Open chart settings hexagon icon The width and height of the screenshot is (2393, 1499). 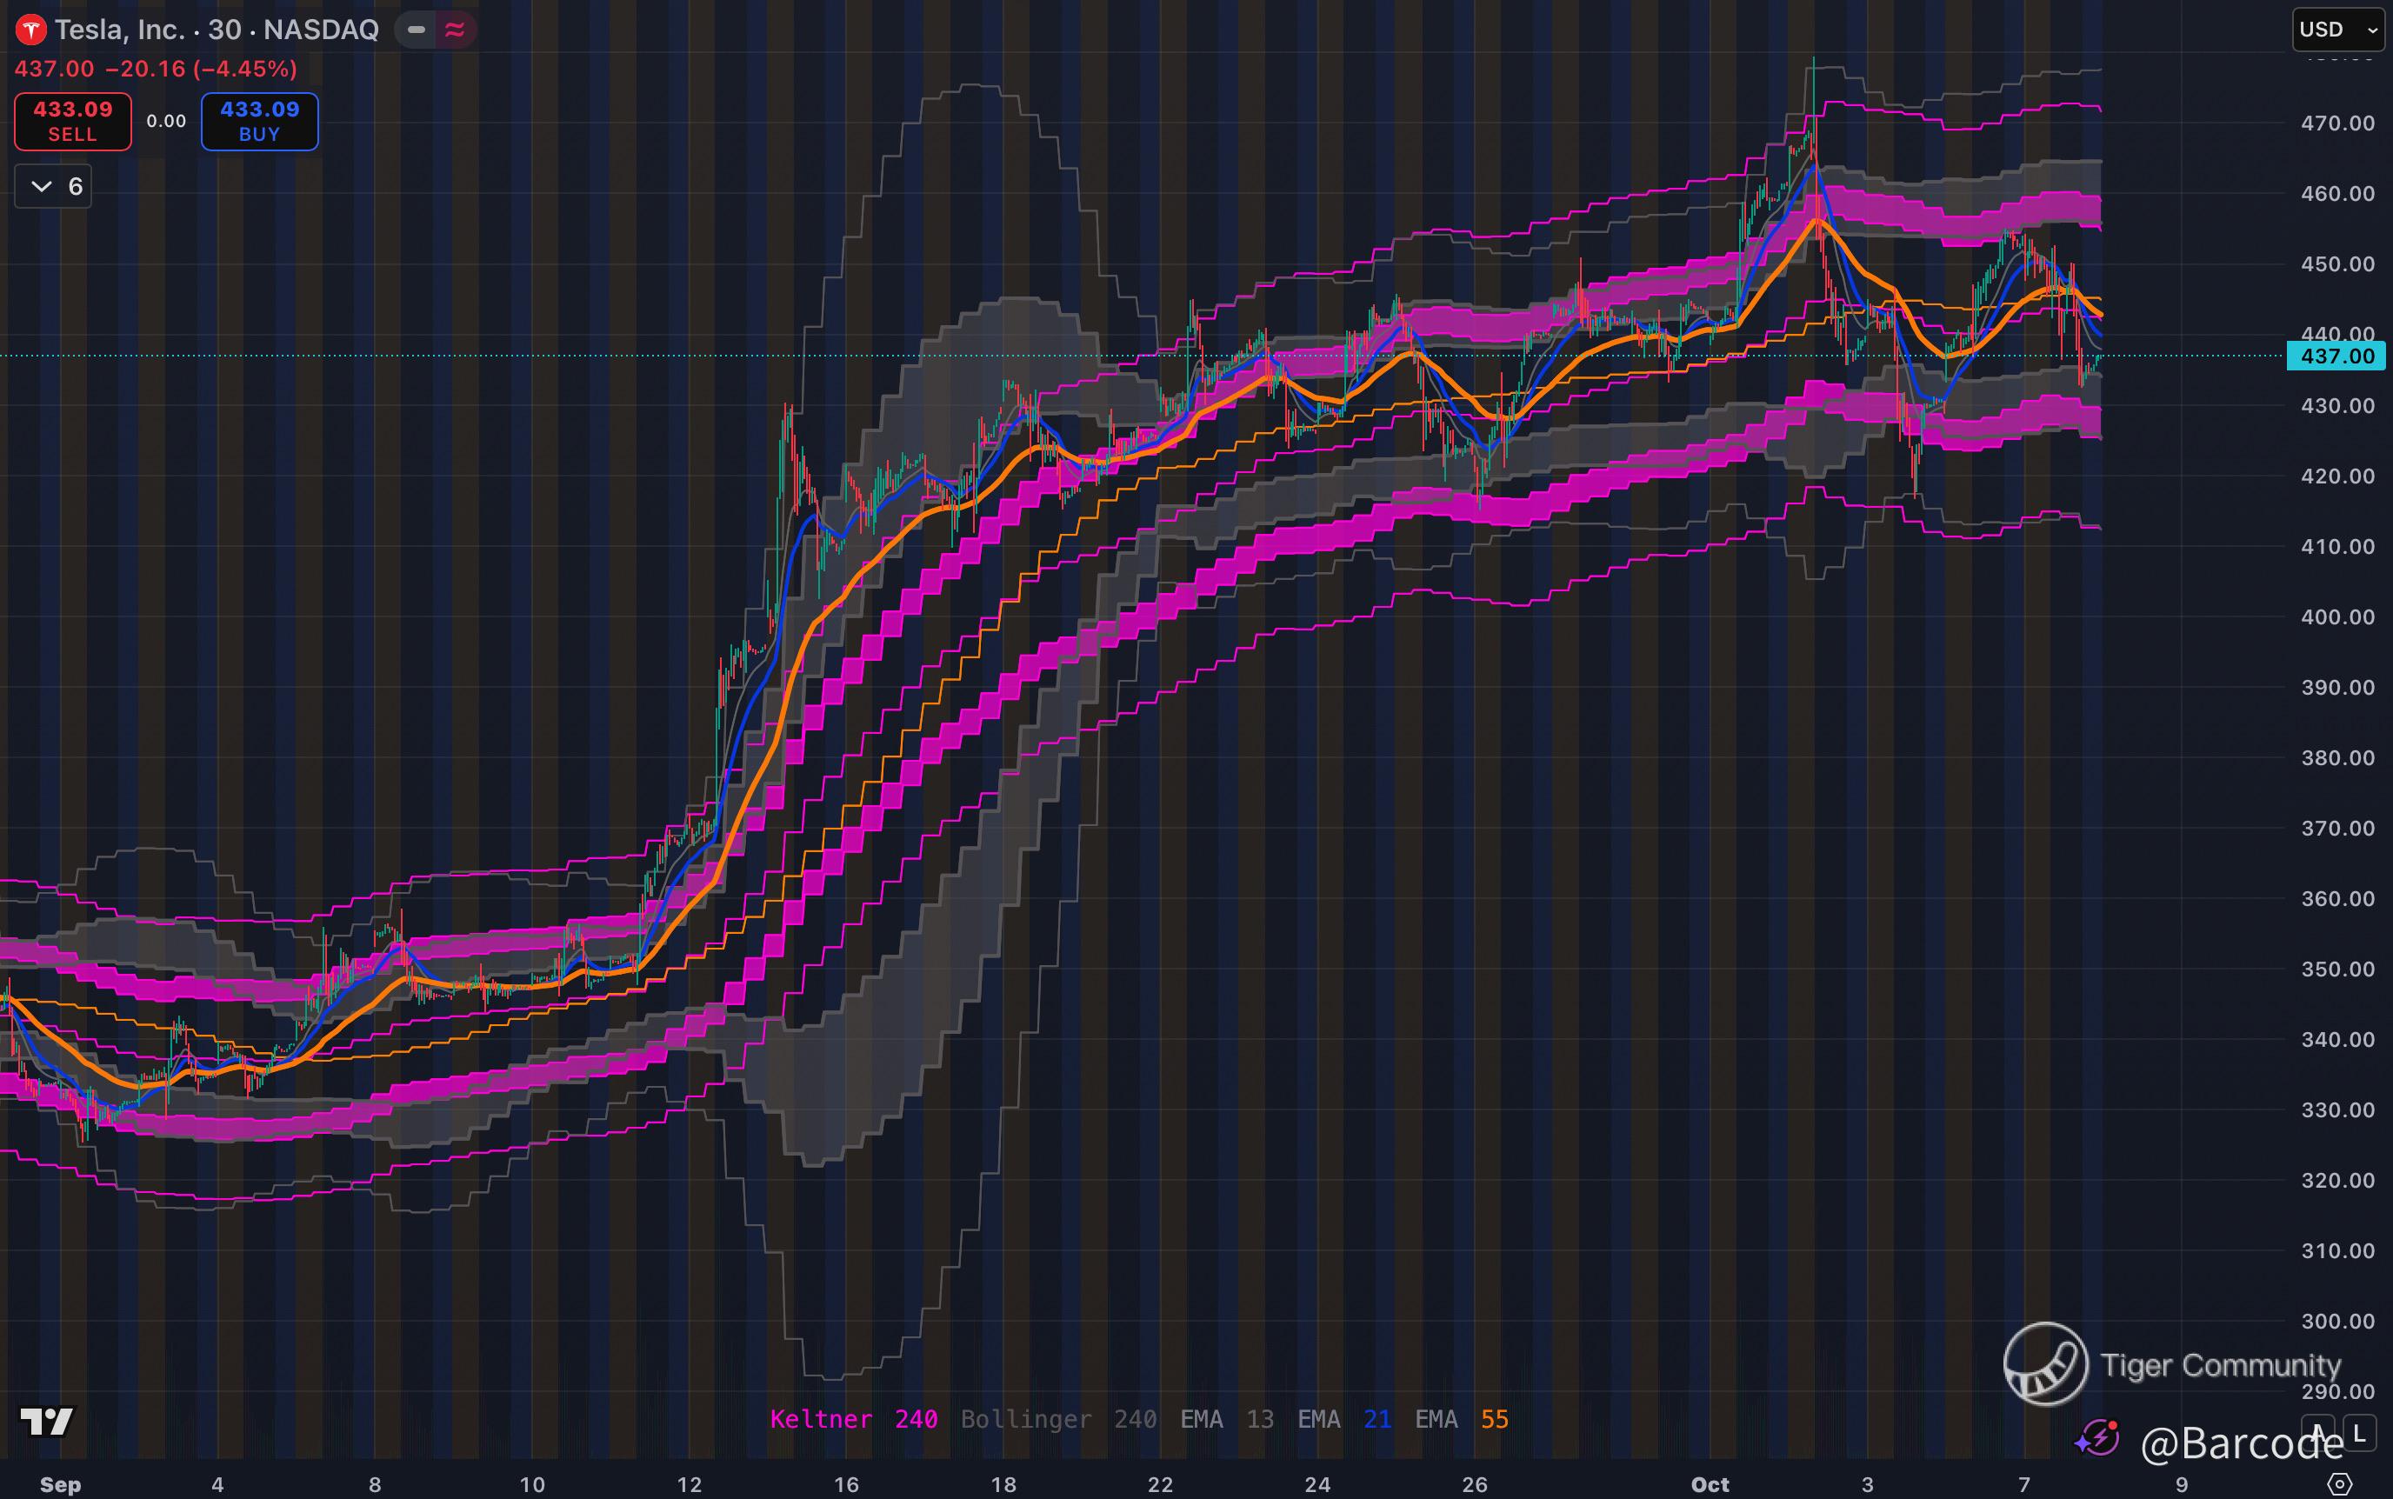[x=2338, y=1484]
